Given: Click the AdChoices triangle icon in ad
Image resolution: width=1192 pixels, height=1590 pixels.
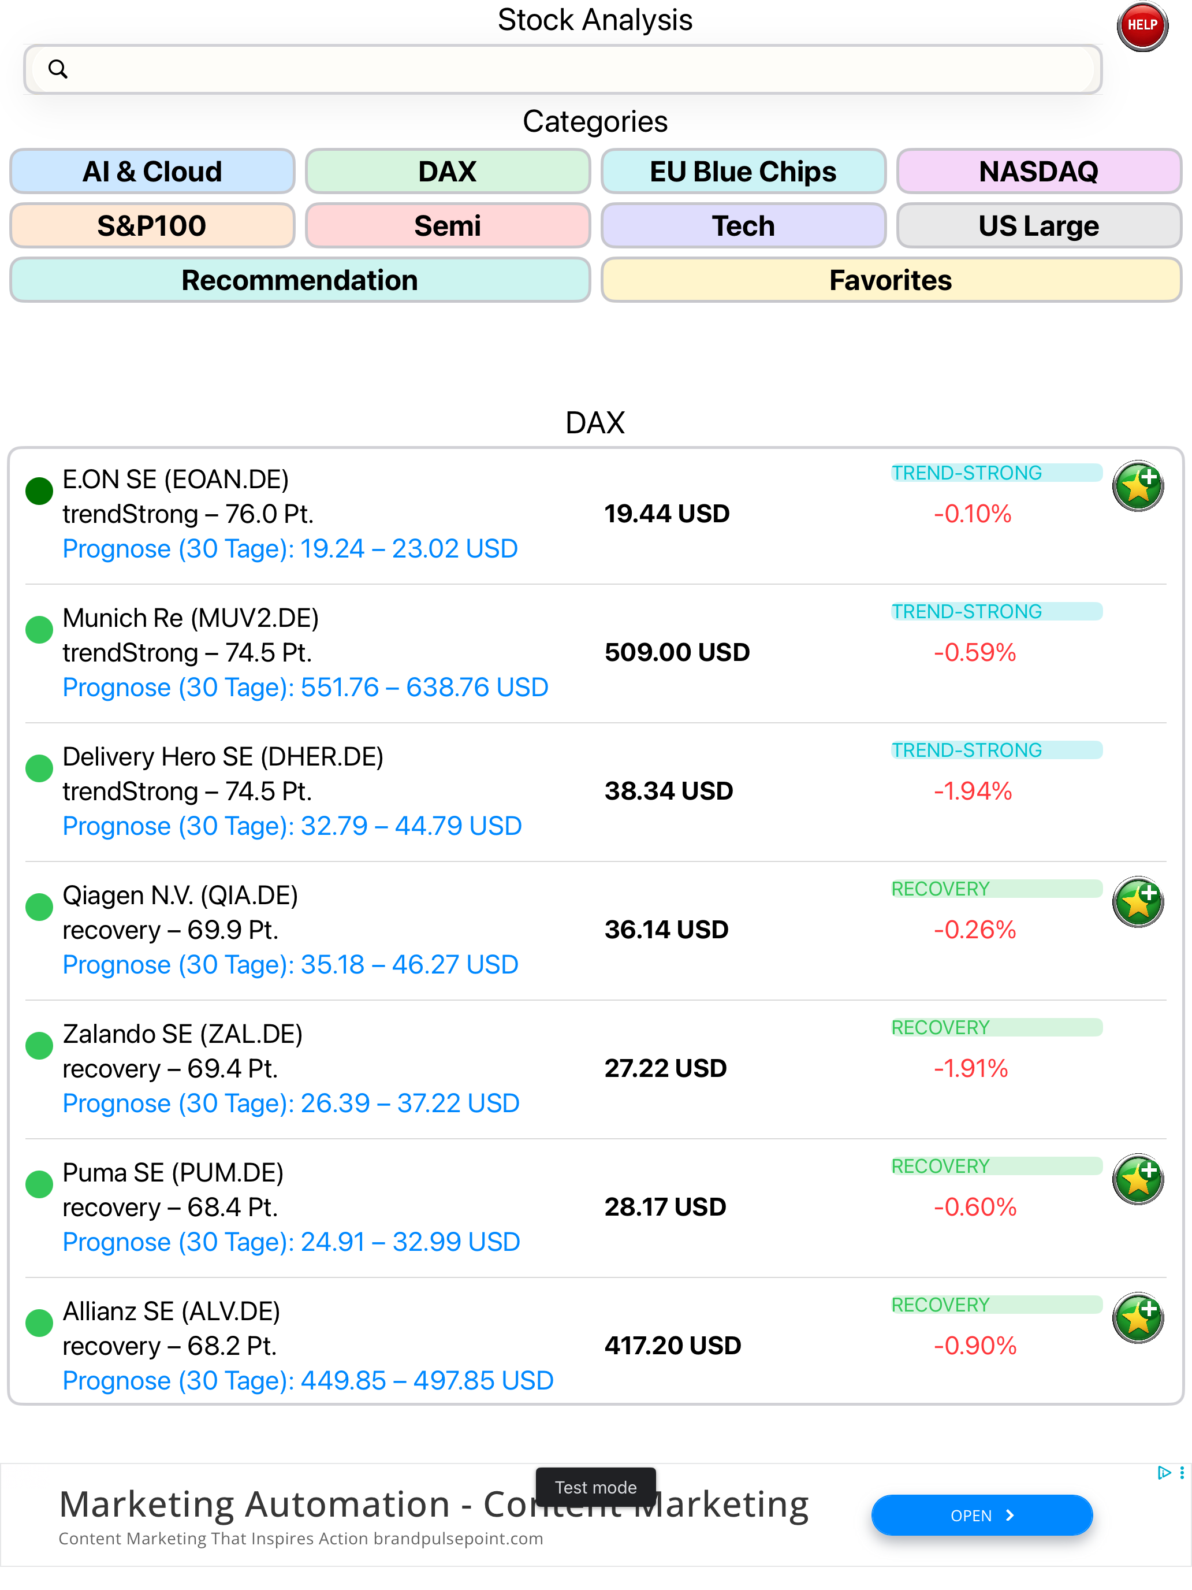Looking at the screenshot, I should click(x=1164, y=1473).
